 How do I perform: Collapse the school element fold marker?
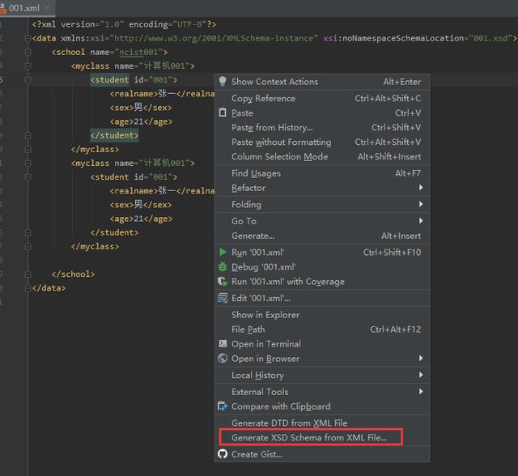(28, 52)
